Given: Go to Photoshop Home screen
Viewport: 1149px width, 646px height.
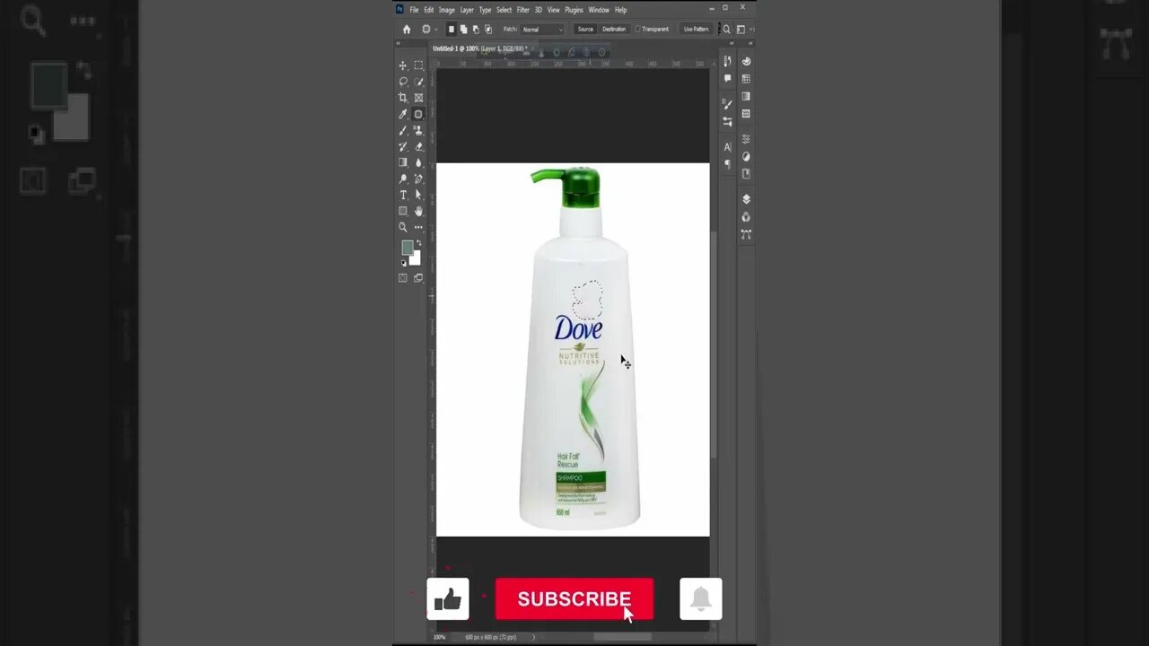Looking at the screenshot, I should coord(407,29).
